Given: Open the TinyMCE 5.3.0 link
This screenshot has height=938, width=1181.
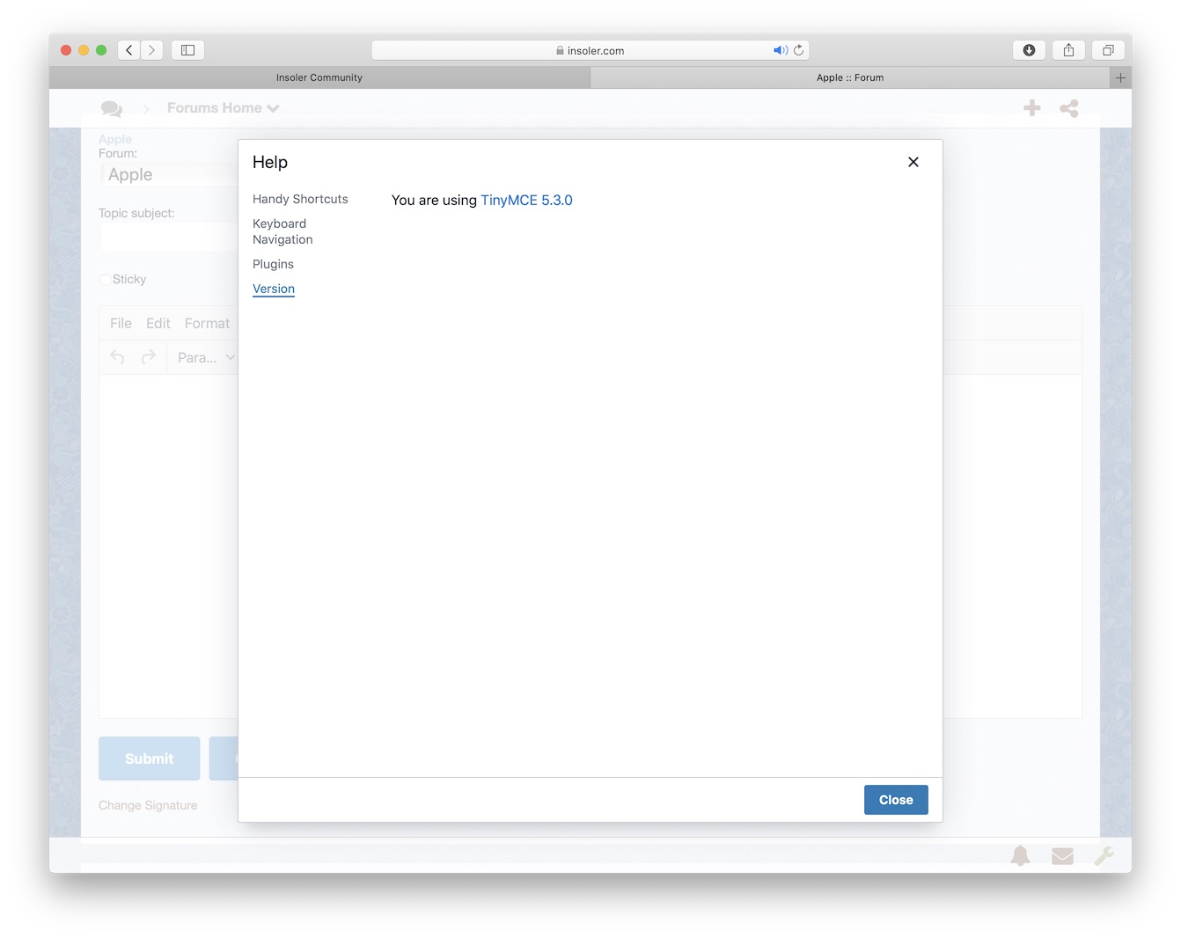Looking at the screenshot, I should pos(526,200).
